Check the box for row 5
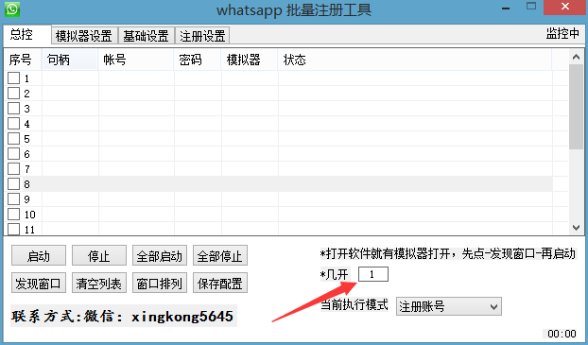This screenshot has height=345, width=588. point(14,138)
